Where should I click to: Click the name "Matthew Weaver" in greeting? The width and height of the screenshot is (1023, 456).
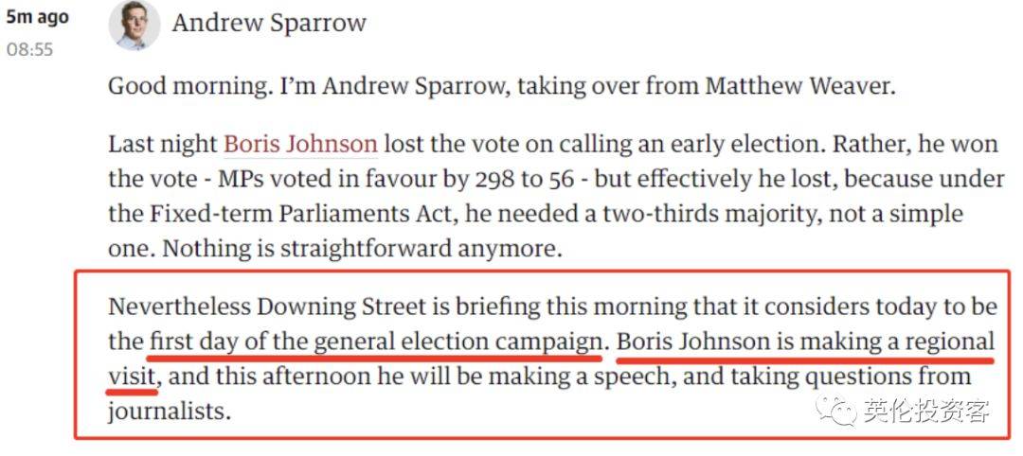[800, 86]
